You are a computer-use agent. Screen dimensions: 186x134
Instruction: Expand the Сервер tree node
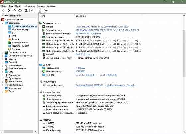[x=3, y=59]
